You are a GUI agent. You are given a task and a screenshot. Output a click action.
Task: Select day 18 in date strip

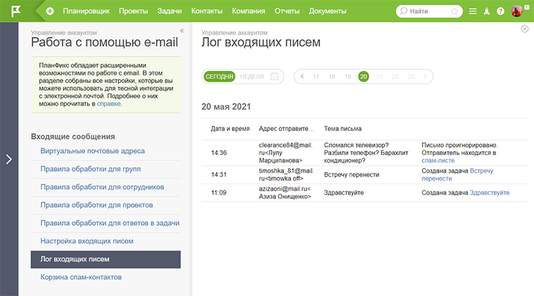coord(332,76)
